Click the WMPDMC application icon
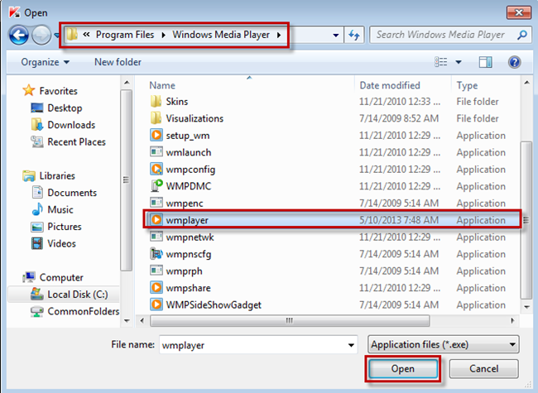The image size is (538, 393). pyautogui.click(x=156, y=186)
